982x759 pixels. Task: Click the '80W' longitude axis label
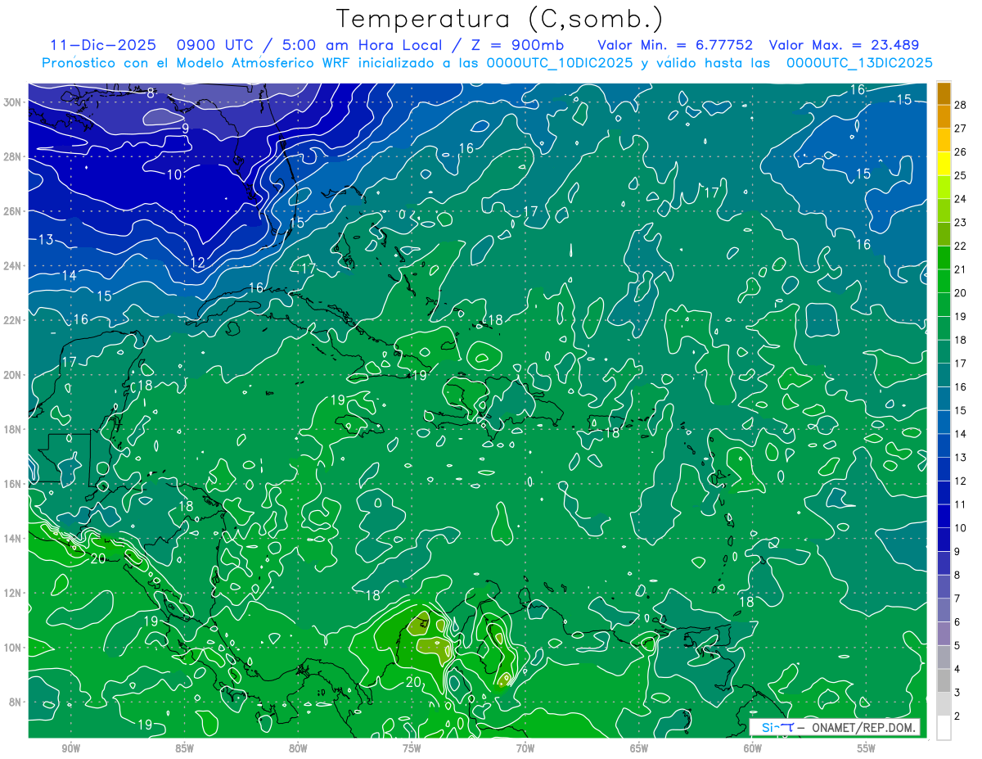[298, 748]
